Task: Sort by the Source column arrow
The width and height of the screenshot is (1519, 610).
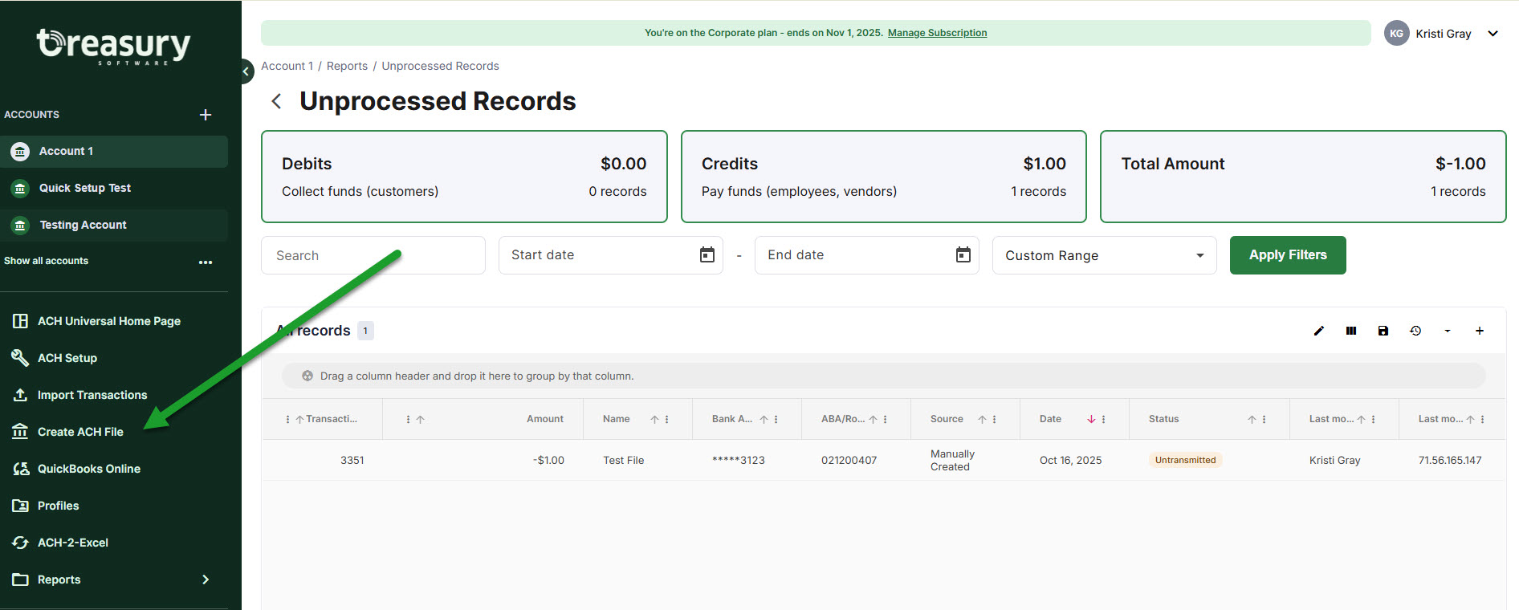Action: [983, 419]
